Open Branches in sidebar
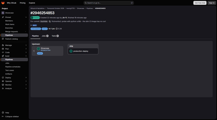This screenshot has height=120, width=217. (x=14, y=28)
